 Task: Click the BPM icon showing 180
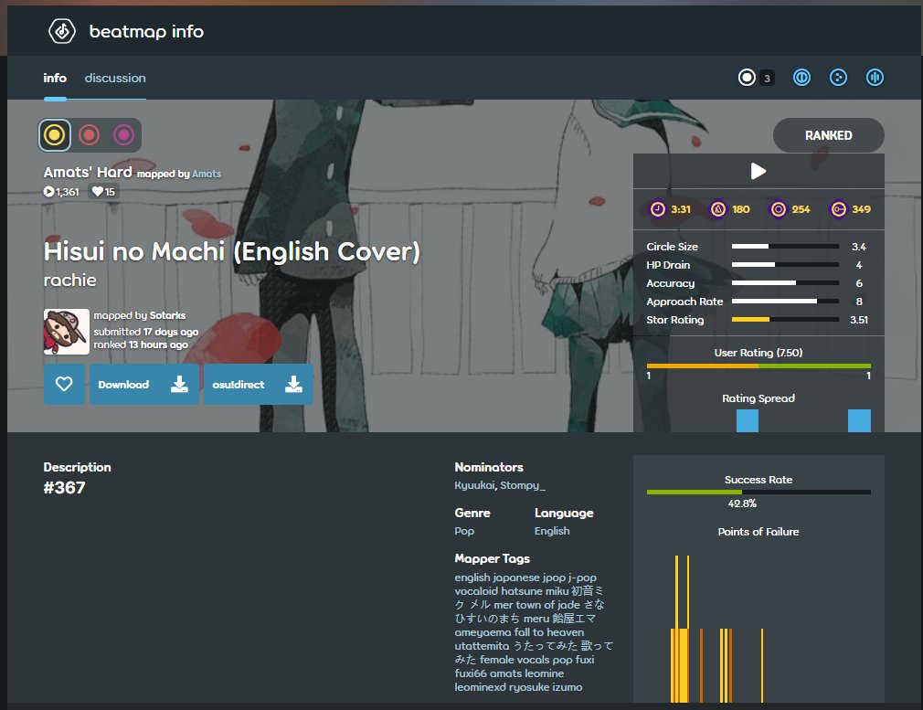point(718,209)
